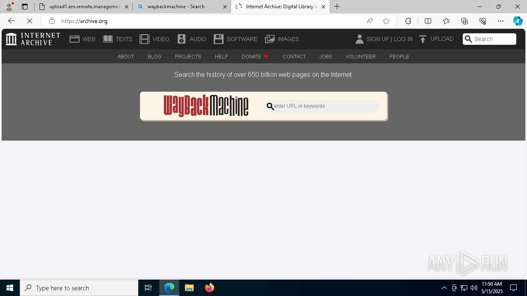Viewport: 527px width, 296px height.
Task: Open the Audio speaker icon
Action: coord(182,39)
